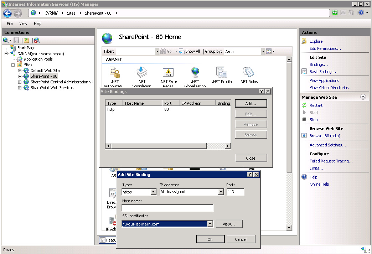The height and width of the screenshot is (254, 372).
Task: Click the Show All filter icon
Action: [x=181, y=51]
